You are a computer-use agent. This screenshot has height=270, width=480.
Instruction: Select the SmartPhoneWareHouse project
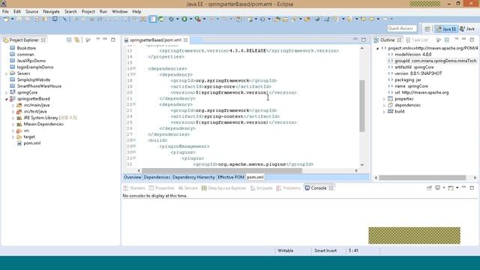click(39, 86)
